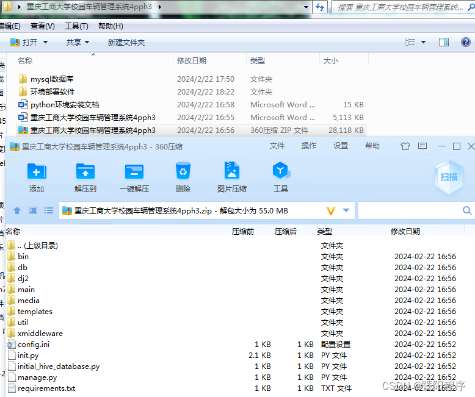Open the 帮助(H) menu in Explorer
Viewport: 475px width, 397px height.
(x=111, y=26)
